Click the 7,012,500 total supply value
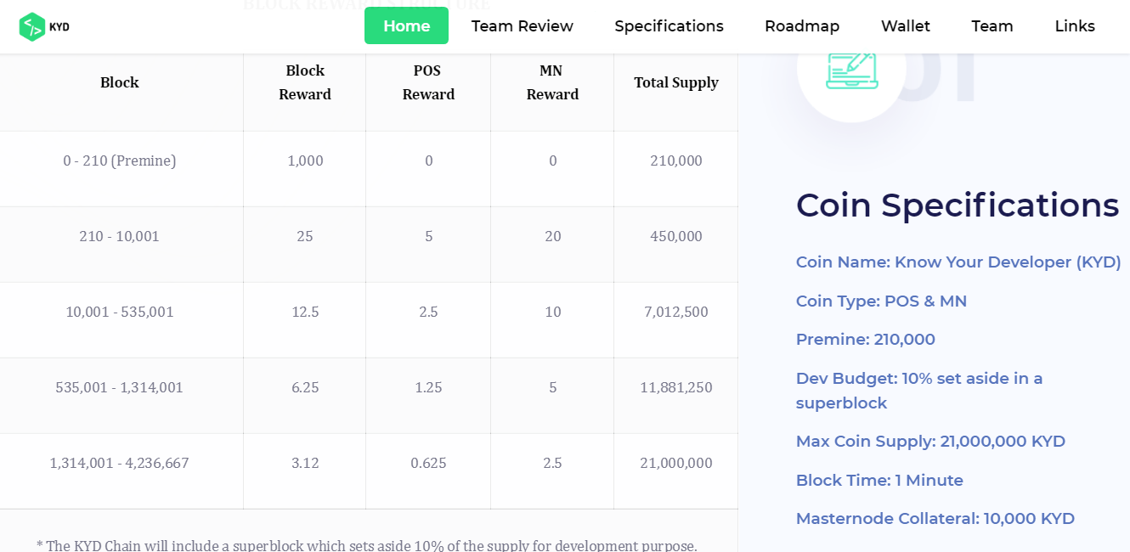 click(676, 312)
